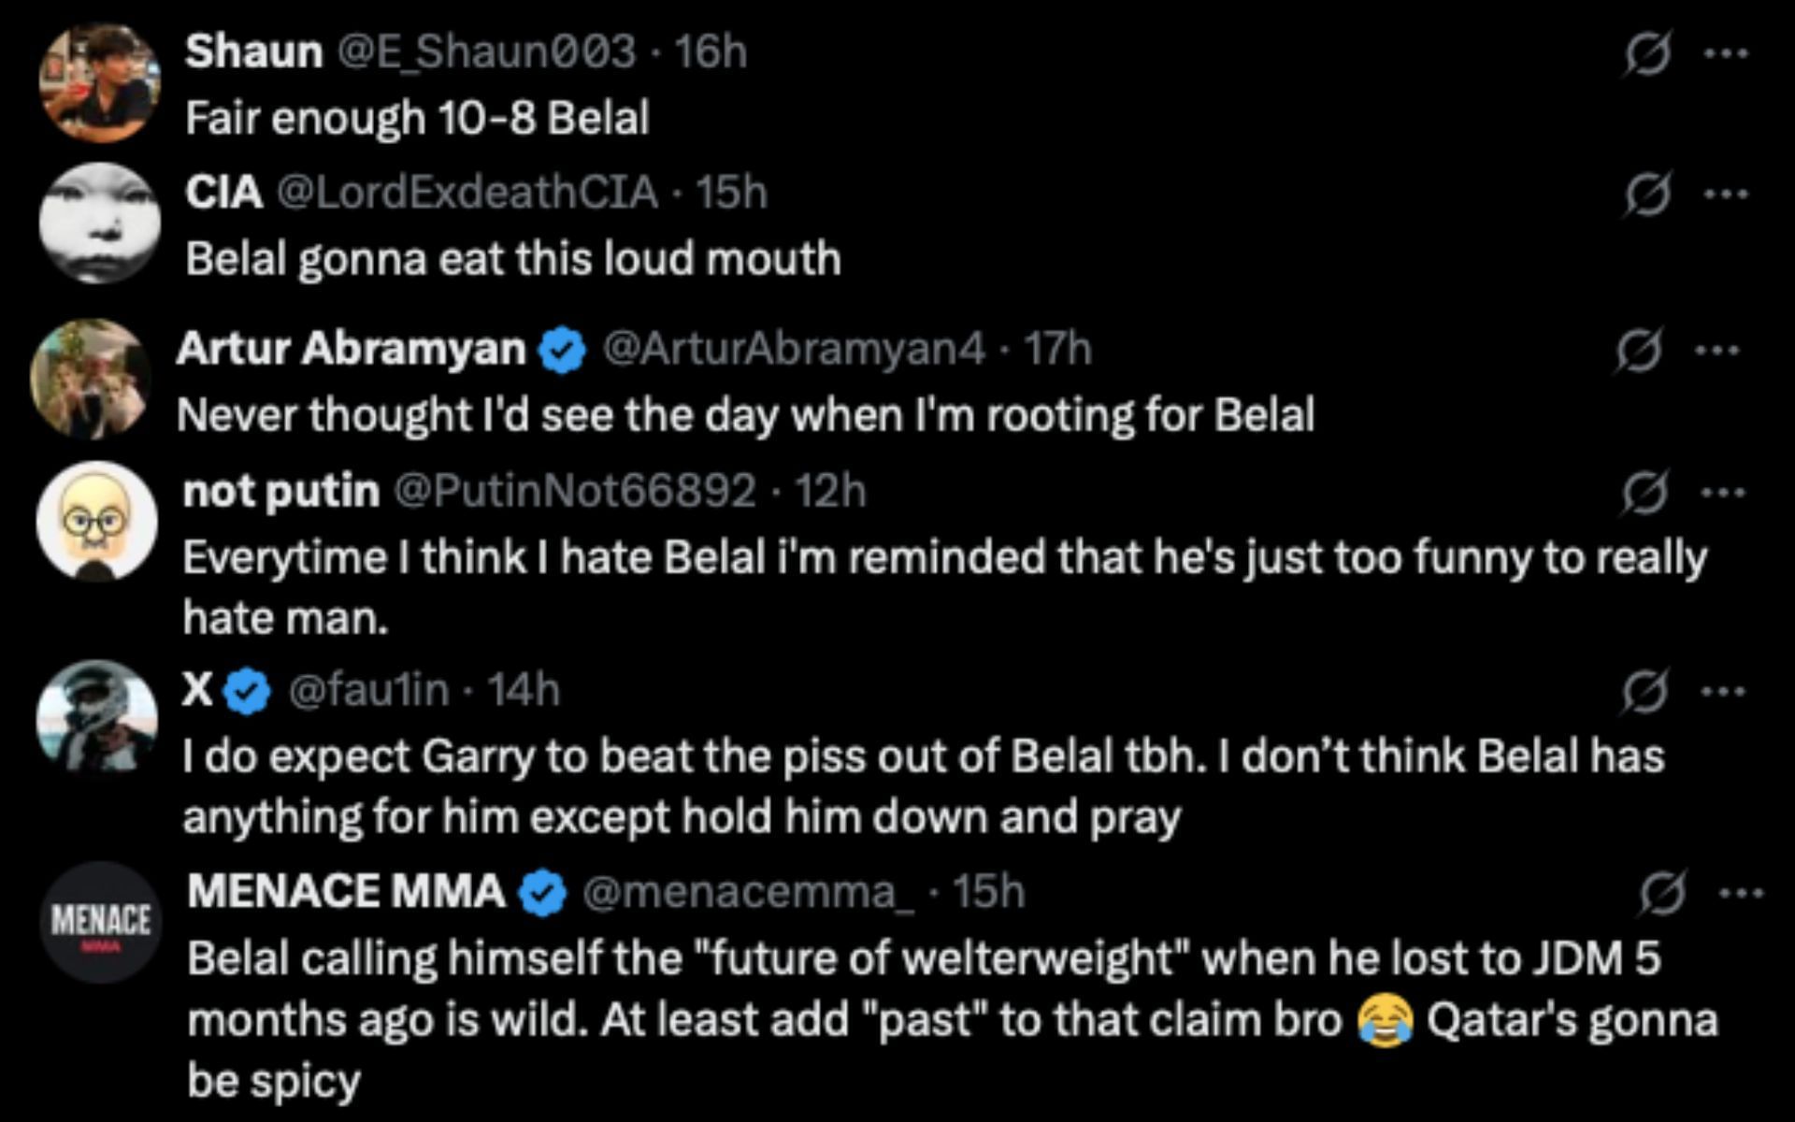Screen dimensions: 1795x1122
Task: Click the Artur Abramyan display name
Action: 351,349
